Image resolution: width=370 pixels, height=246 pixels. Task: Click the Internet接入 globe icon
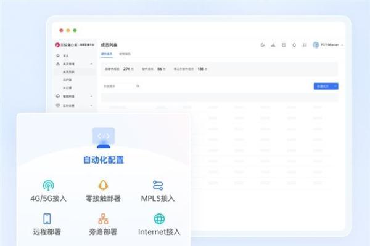click(x=159, y=219)
